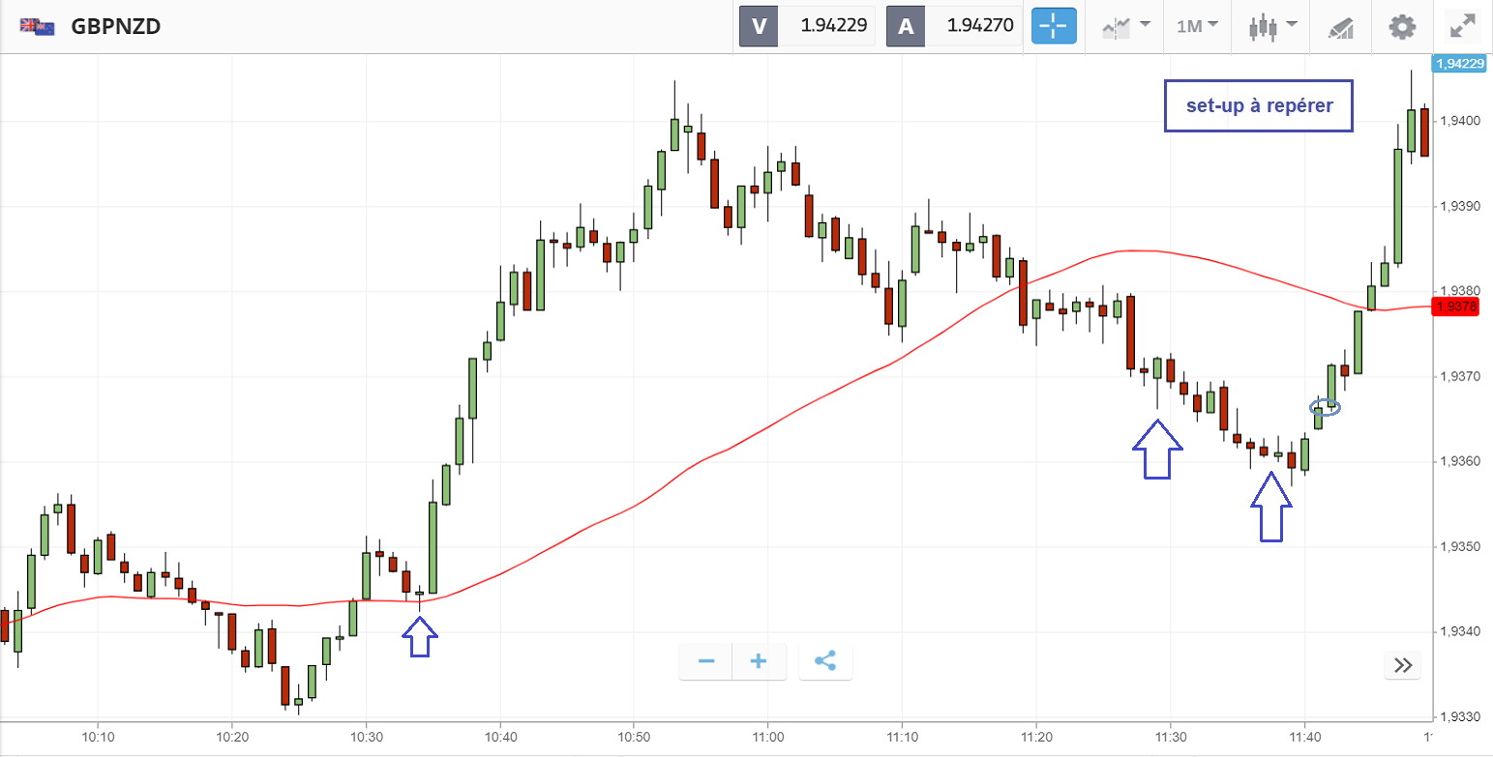Click the small ellipse marker on the candle
The width and height of the screenshot is (1493, 757).
click(x=1326, y=407)
